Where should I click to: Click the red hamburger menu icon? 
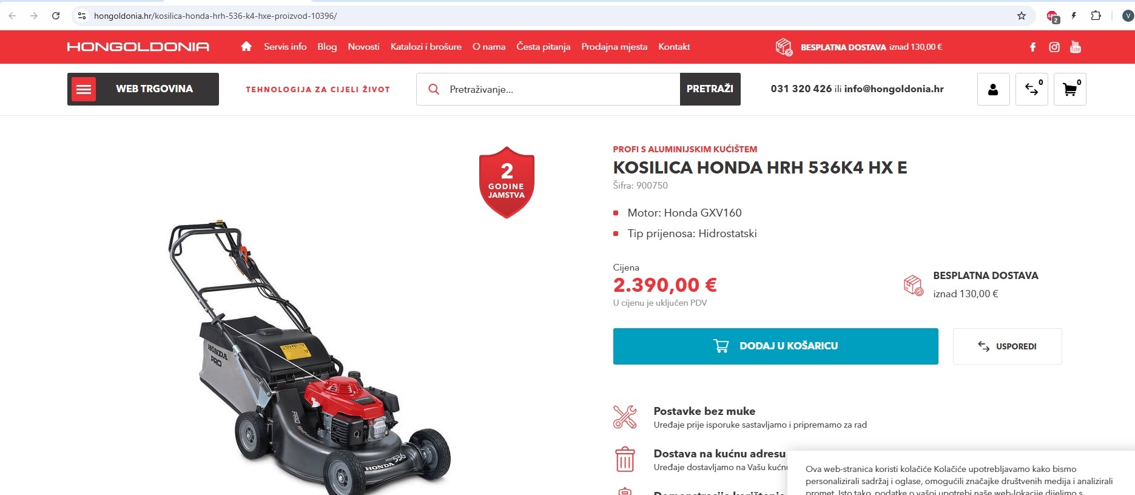click(x=84, y=89)
